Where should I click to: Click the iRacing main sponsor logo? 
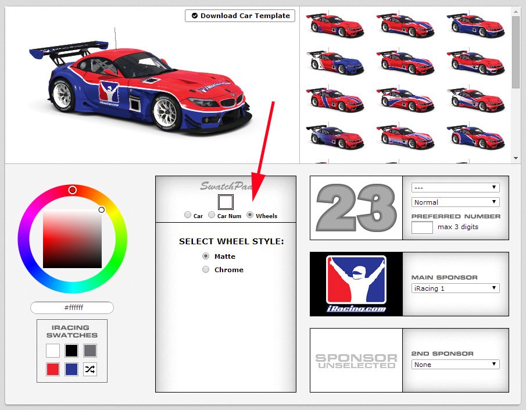tap(356, 284)
